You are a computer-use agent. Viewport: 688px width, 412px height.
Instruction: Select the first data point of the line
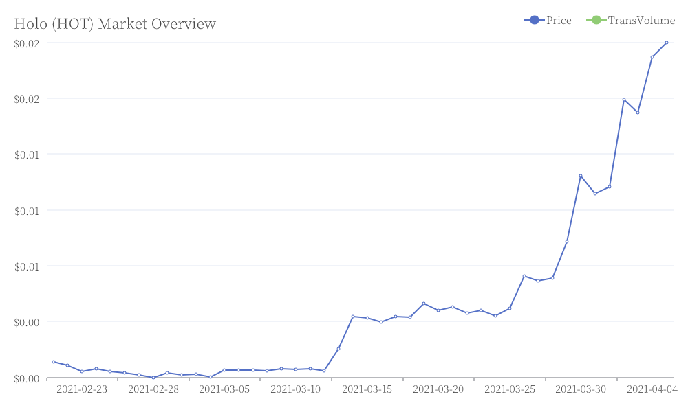(x=54, y=362)
